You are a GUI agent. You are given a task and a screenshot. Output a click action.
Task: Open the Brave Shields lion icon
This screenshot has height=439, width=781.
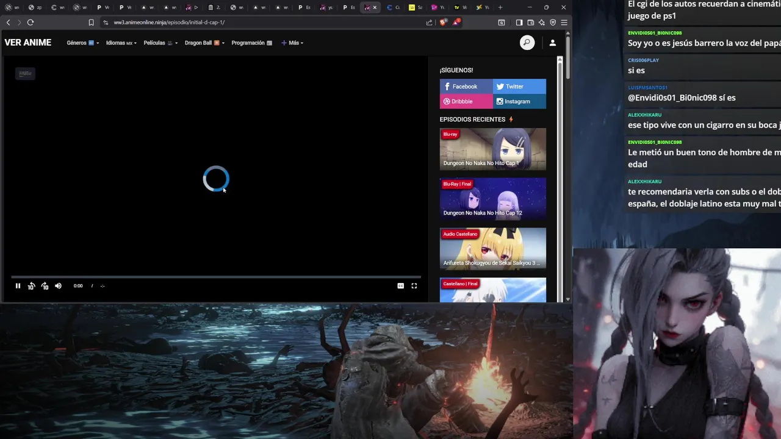point(444,22)
